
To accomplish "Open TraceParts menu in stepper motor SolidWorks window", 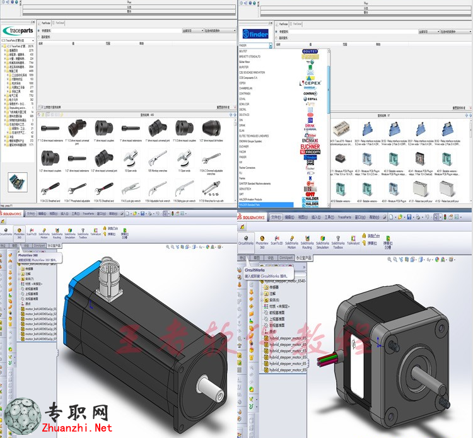I will pos(344,217).
